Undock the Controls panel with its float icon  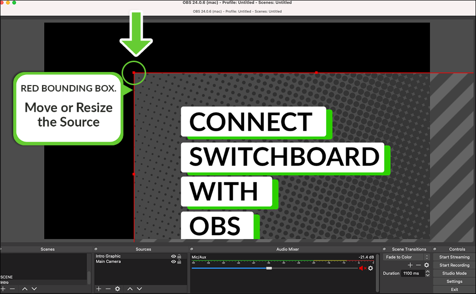tap(435, 249)
